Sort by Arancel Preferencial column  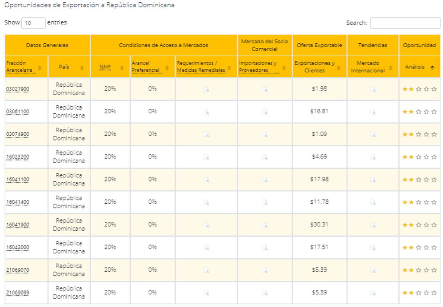click(152, 67)
